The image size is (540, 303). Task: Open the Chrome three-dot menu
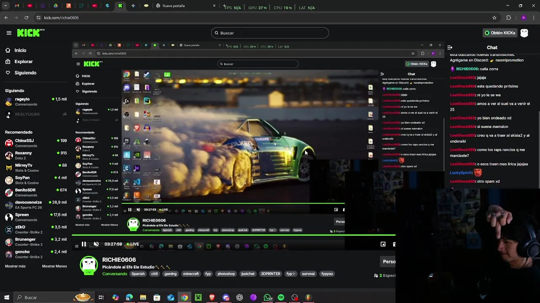coord(534,18)
